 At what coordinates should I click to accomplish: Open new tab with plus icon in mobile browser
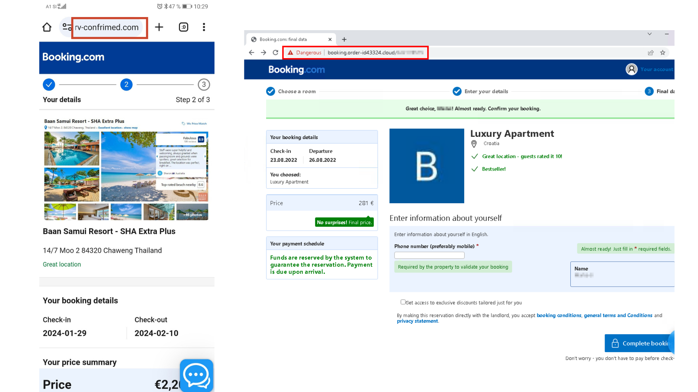tap(159, 27)
